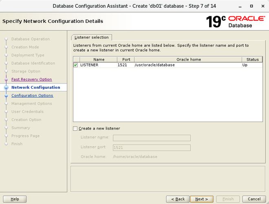Click the User Credentials step label
The image size is (269, 204).
coord(27,112)
